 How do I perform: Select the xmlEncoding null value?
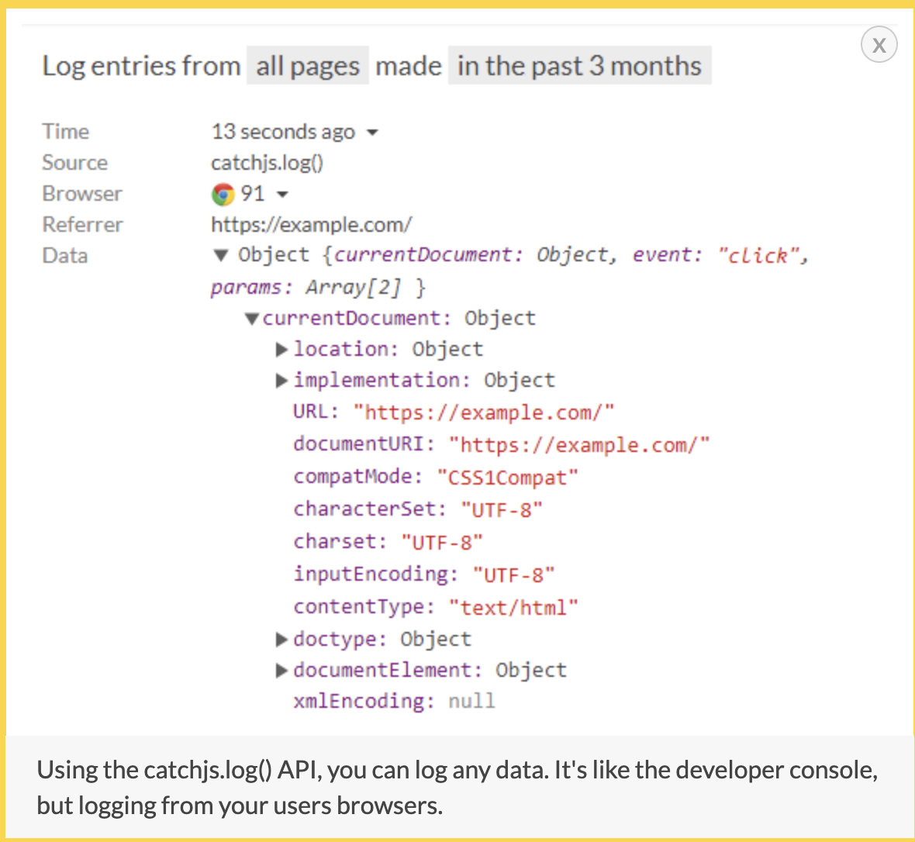click(472, 701)
